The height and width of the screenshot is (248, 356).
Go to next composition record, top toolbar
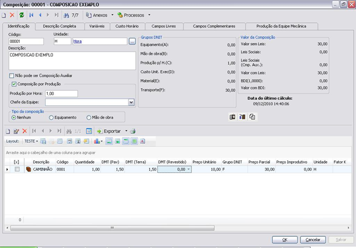point(48,15)
